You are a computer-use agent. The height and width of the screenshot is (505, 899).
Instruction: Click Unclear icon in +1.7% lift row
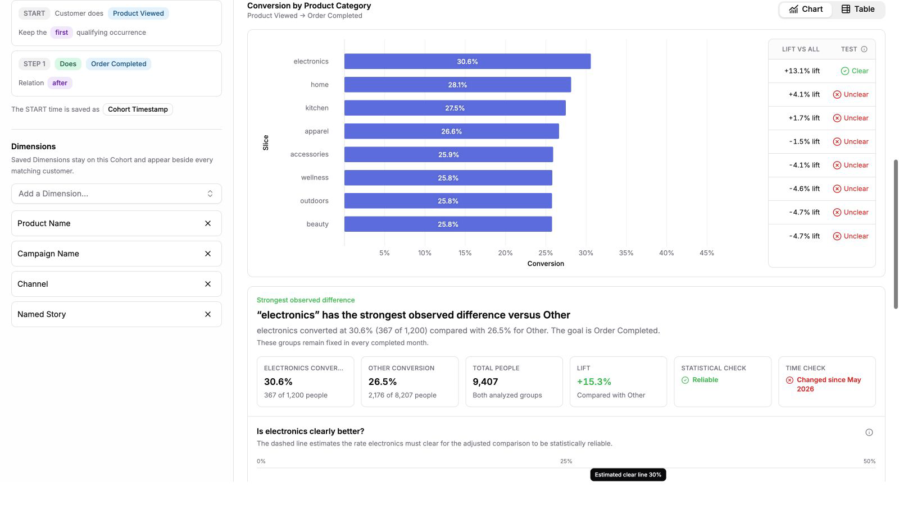pyautogui.click(x=837, y=118)
